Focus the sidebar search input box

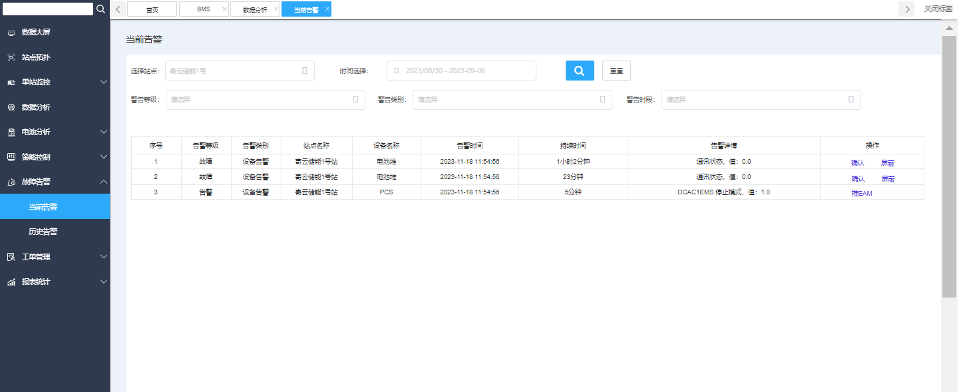[x=48, y=9]
